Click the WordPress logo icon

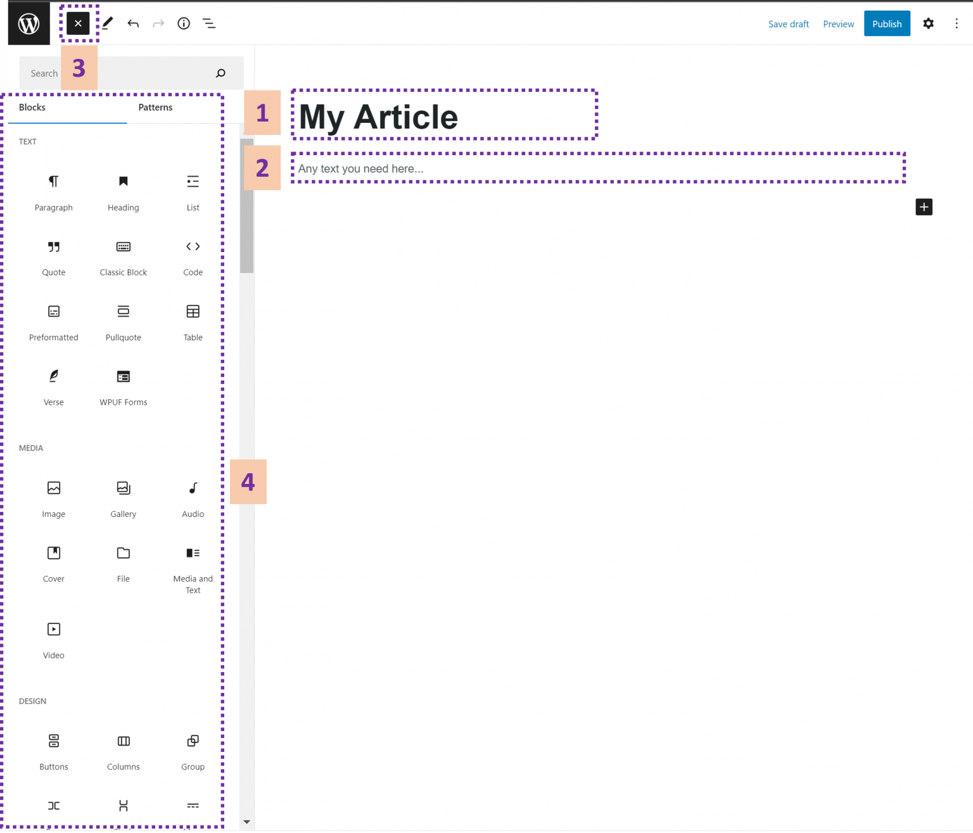(29, 23)
